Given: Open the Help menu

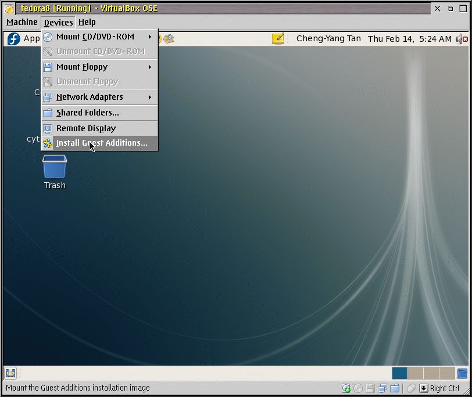Looking at the screenshot, I should pyautogui.click(x=87, y=22).
